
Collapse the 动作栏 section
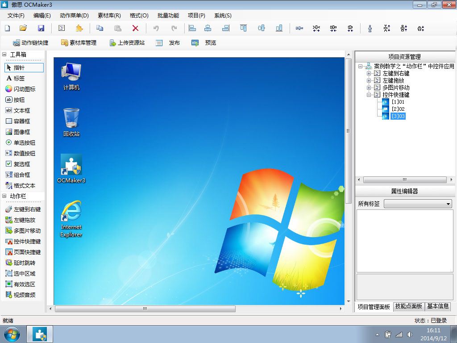pos(4,196)
